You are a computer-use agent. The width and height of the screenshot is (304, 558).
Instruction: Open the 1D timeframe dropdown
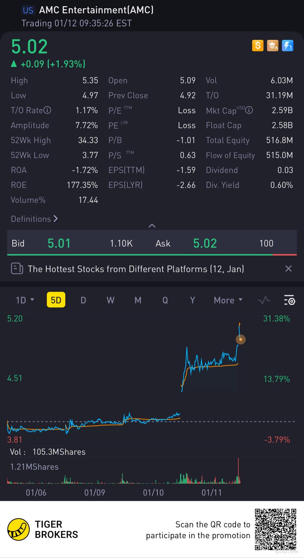(25, 300)
